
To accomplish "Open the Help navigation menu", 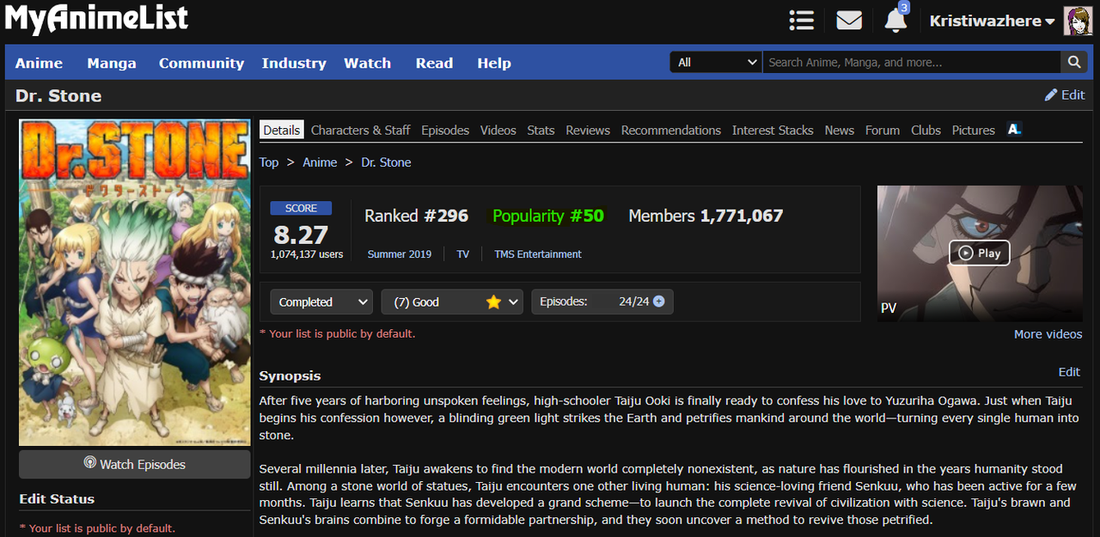I will [494, 63].
